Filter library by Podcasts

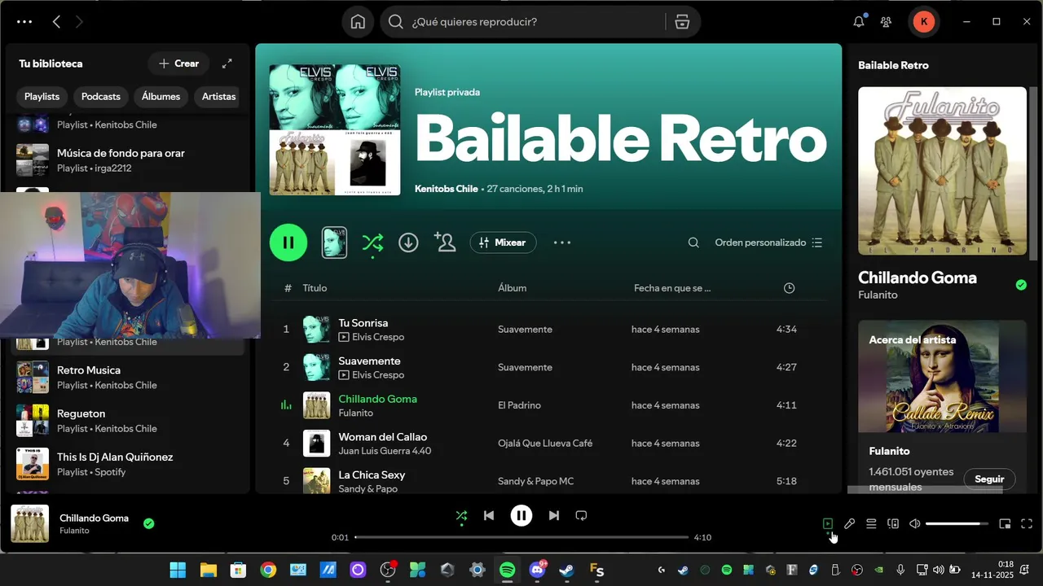pos(101,96)
